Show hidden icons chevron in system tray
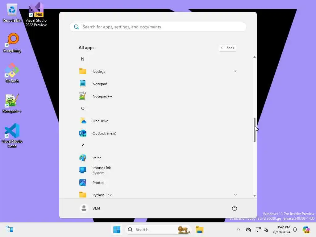Image resolution: width=316 pixels, height=237 pixels. [x=239, y=230]
